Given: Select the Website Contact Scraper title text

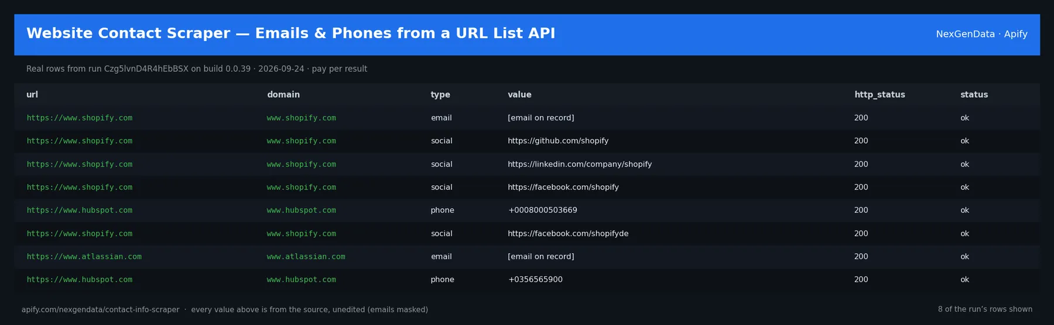Looking at the screenshot, I should tap(290, 33).
